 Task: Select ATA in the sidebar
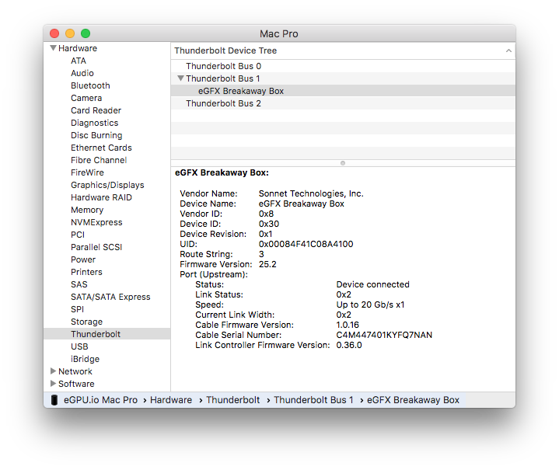point(79,61)
